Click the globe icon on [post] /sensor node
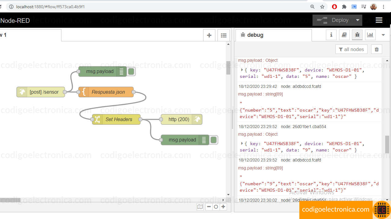The height and width of the screenshot is (219, 391). pos(22,92)
